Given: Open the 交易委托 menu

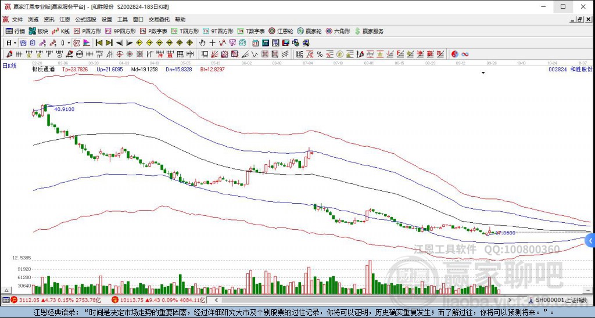Looking at the screenshot, I should (159, 19).
